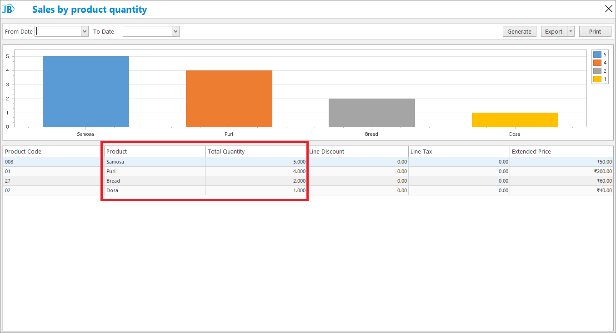Open the From Date dropdown calendar

coord(85,31)
